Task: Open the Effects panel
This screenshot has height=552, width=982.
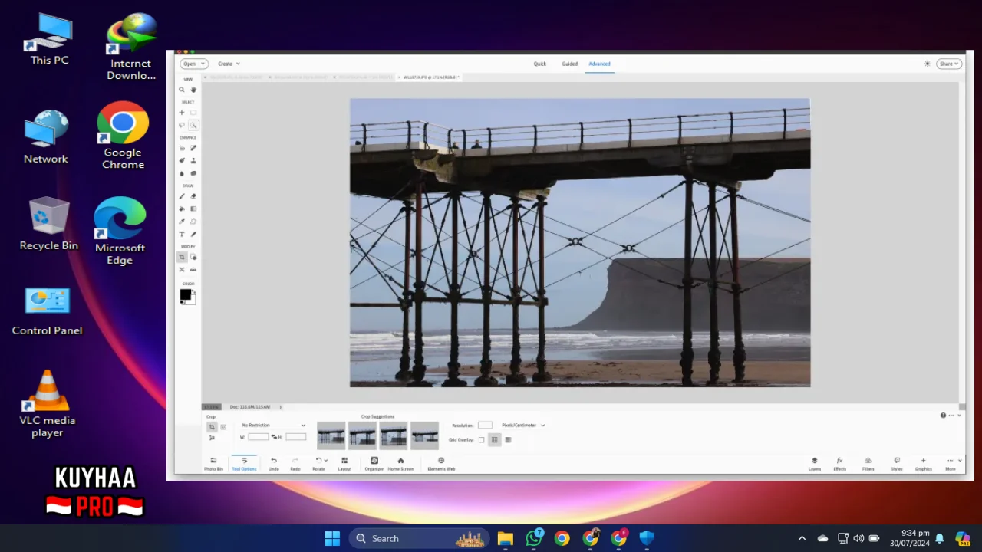Action: 840,464
